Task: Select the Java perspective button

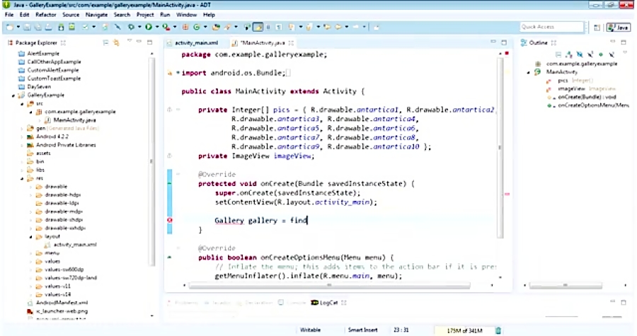Action: [619, 27]
